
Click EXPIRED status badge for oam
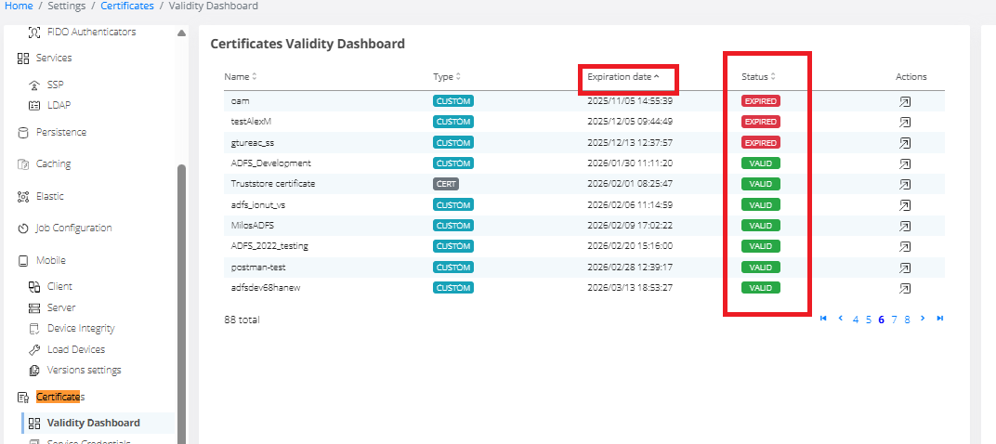coord(760,101)
